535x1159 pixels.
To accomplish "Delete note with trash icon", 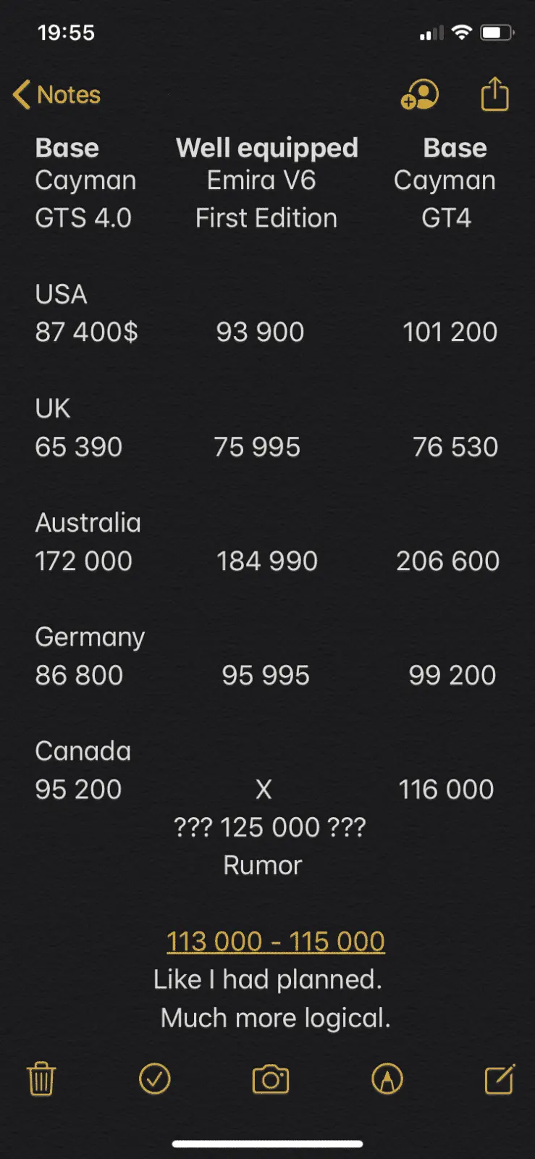I will (41, 1079).
